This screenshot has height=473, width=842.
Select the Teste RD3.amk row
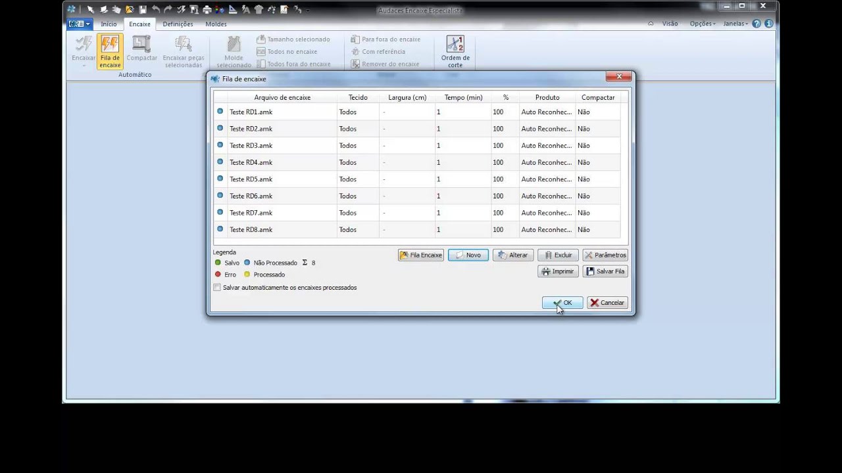tap(417, 146)
